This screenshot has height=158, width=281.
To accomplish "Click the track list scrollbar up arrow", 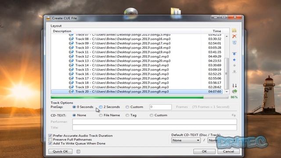I will [227, 36].
